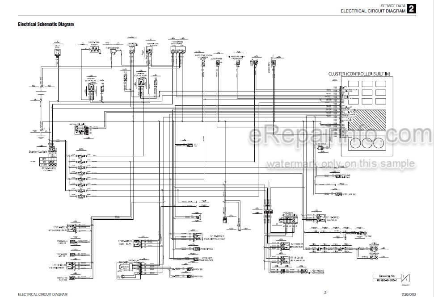Select the Stop Sol Relay symbol
The width and height of the screenshot is (434, 297).
[x=141, y=83]
